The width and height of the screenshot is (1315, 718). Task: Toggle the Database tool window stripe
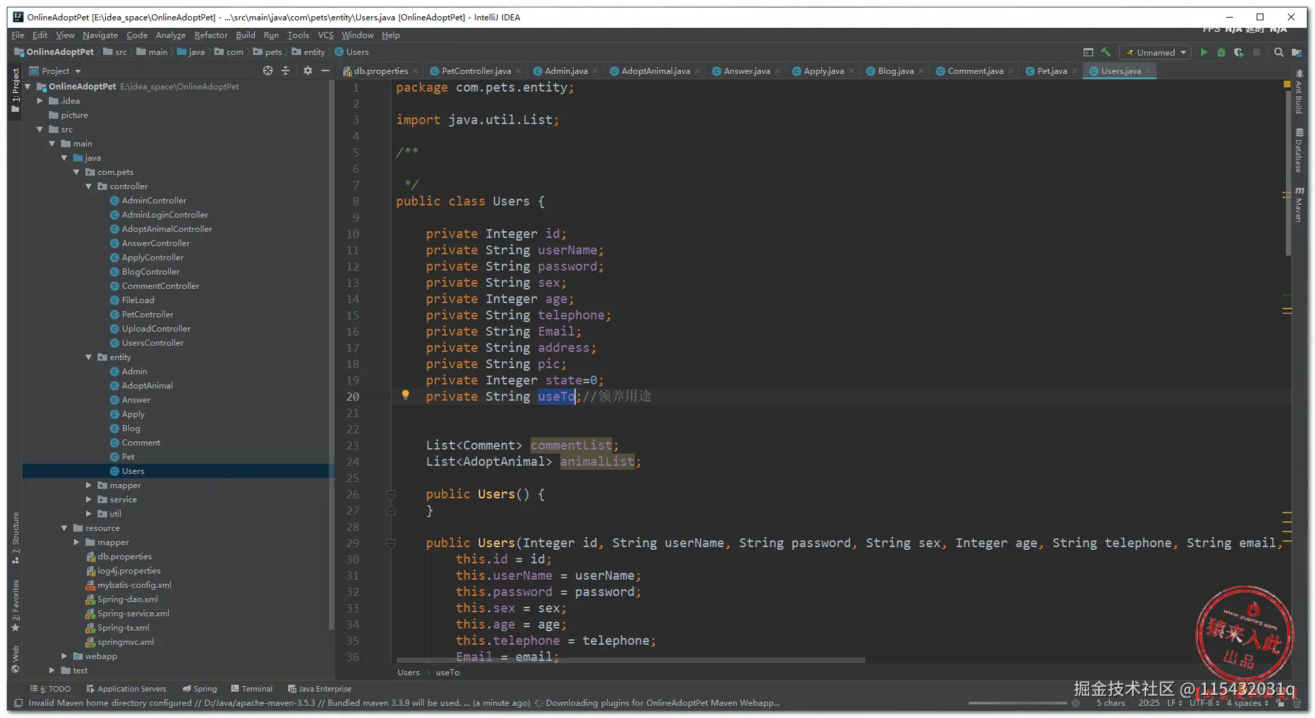tap(1299, 151)
